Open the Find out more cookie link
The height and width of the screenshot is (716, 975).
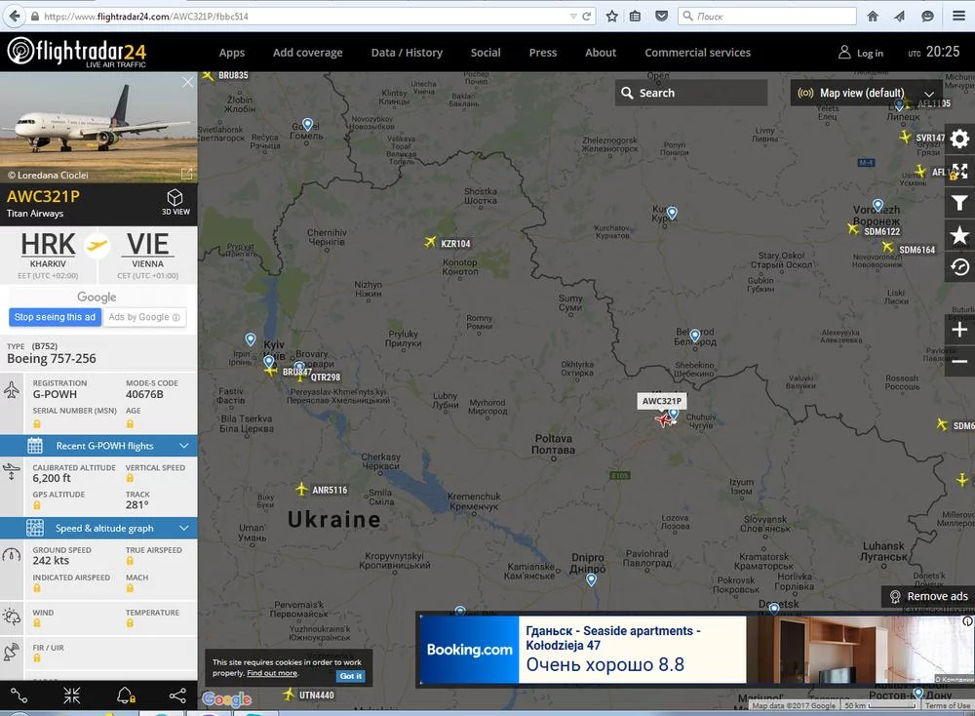(x=272, y=673)
